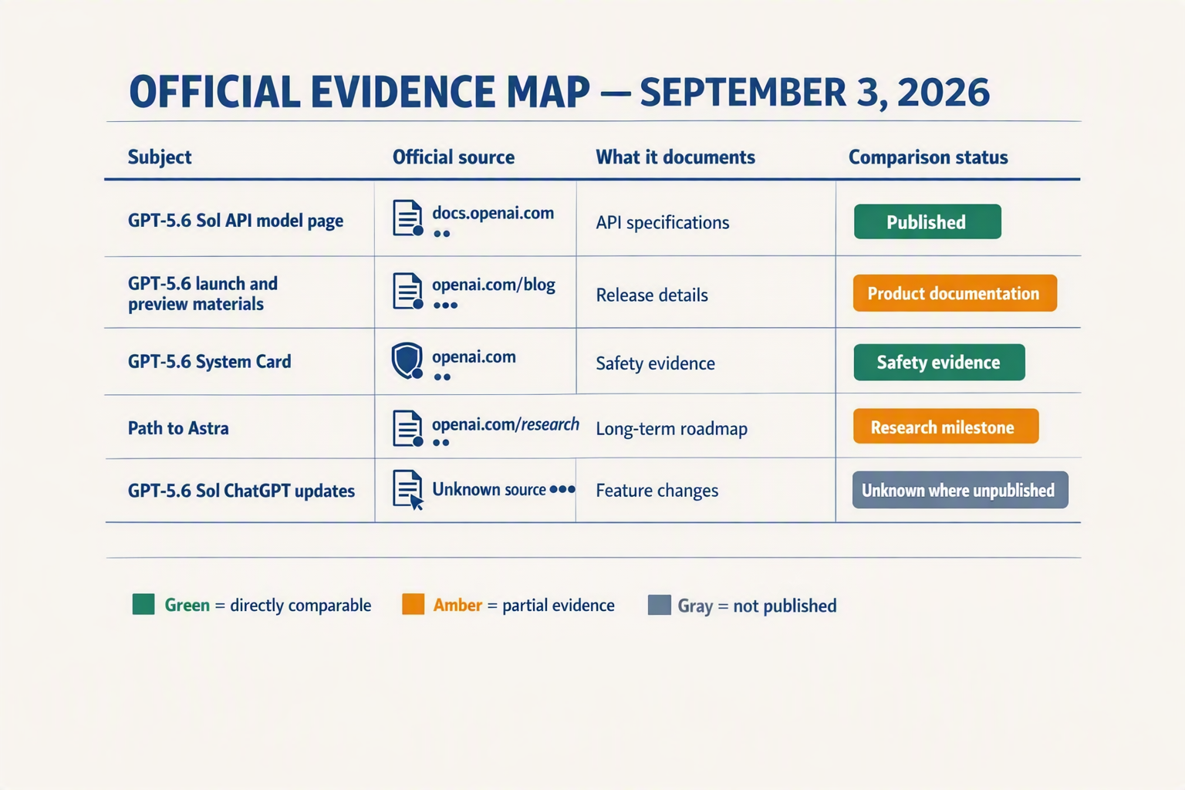Select GPT-5.6 Sol ChatGPT updates cell

click(241, 491)
